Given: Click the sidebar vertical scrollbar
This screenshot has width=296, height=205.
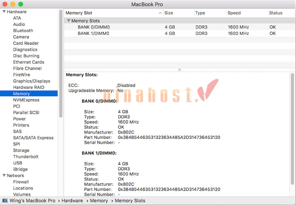Looking at the screenshot, I should pos(61,64).
